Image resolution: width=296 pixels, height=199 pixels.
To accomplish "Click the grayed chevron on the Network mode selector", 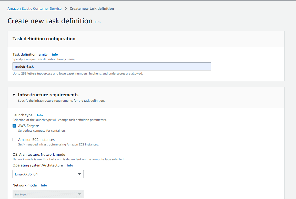I will pyautogui.click(x=80, y=194).
